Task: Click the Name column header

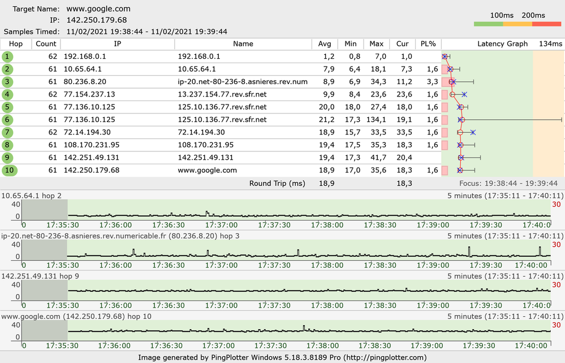Action: click(x=243, y=44)
